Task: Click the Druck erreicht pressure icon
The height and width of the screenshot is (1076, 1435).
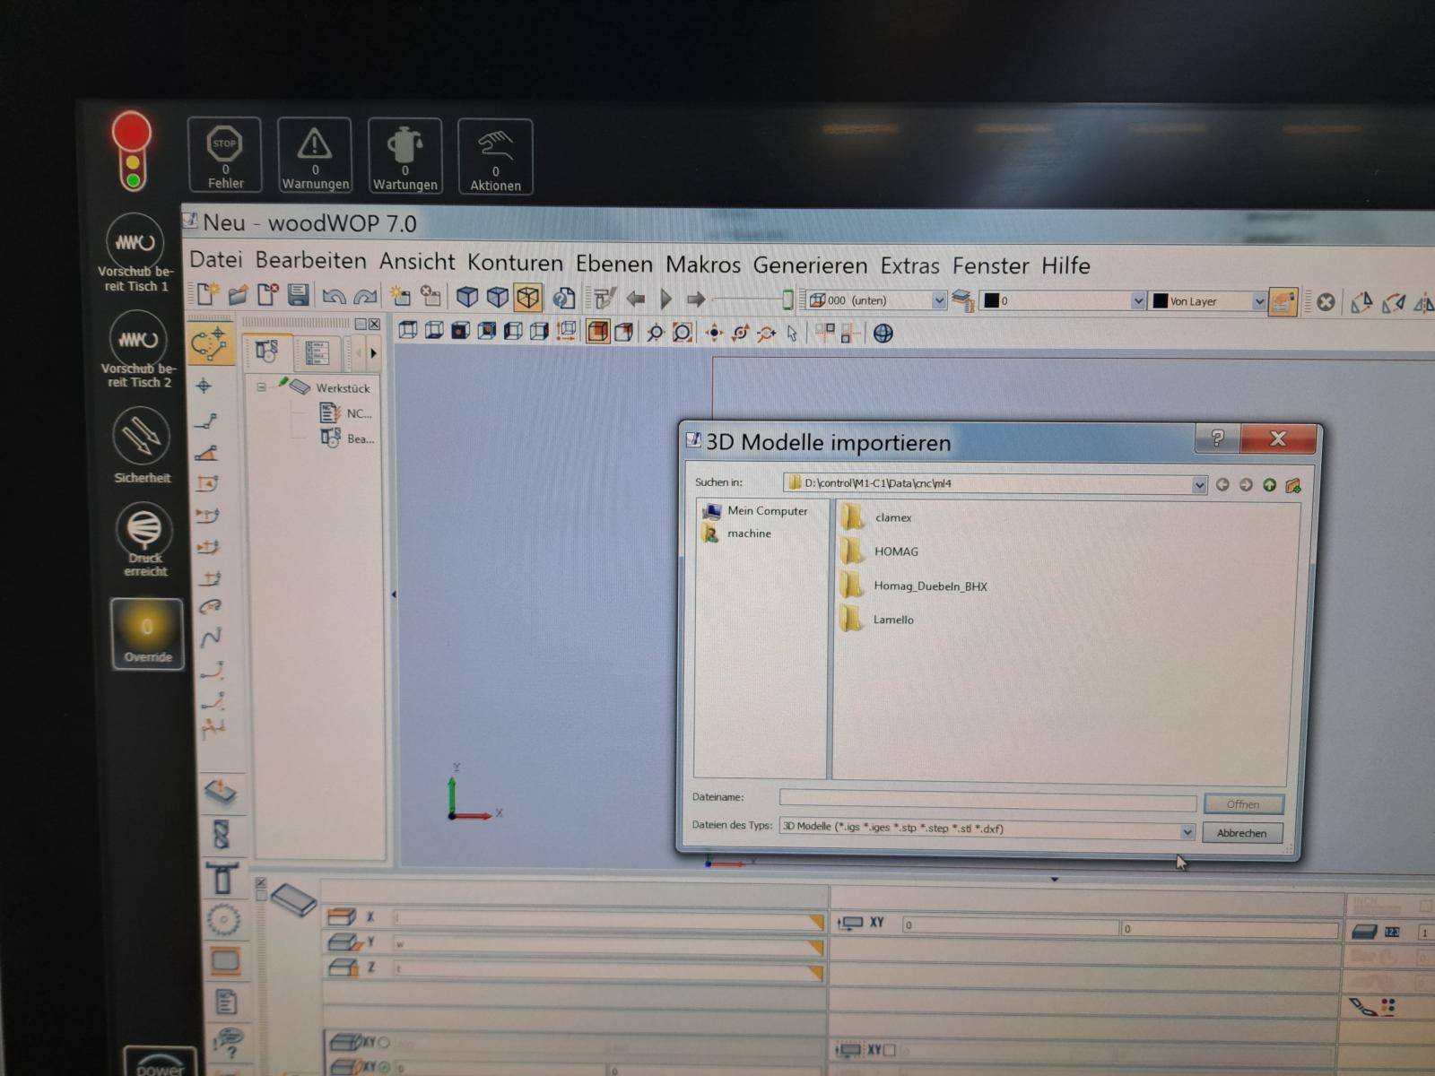Action: tap(144, 528)
